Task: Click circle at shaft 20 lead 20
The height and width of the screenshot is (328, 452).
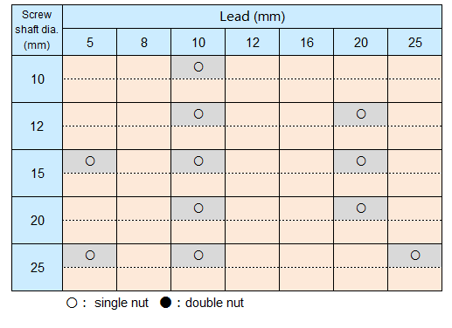Action: 361,208
